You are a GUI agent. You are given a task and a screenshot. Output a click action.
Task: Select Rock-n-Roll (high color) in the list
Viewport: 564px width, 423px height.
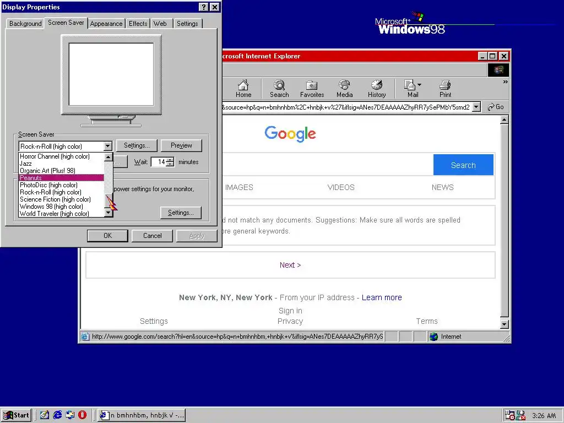(x=61, y=192)
